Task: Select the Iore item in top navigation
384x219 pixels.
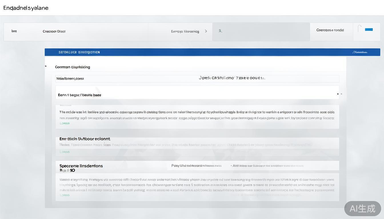Action: pyautogui.click(x=14, y=31)
